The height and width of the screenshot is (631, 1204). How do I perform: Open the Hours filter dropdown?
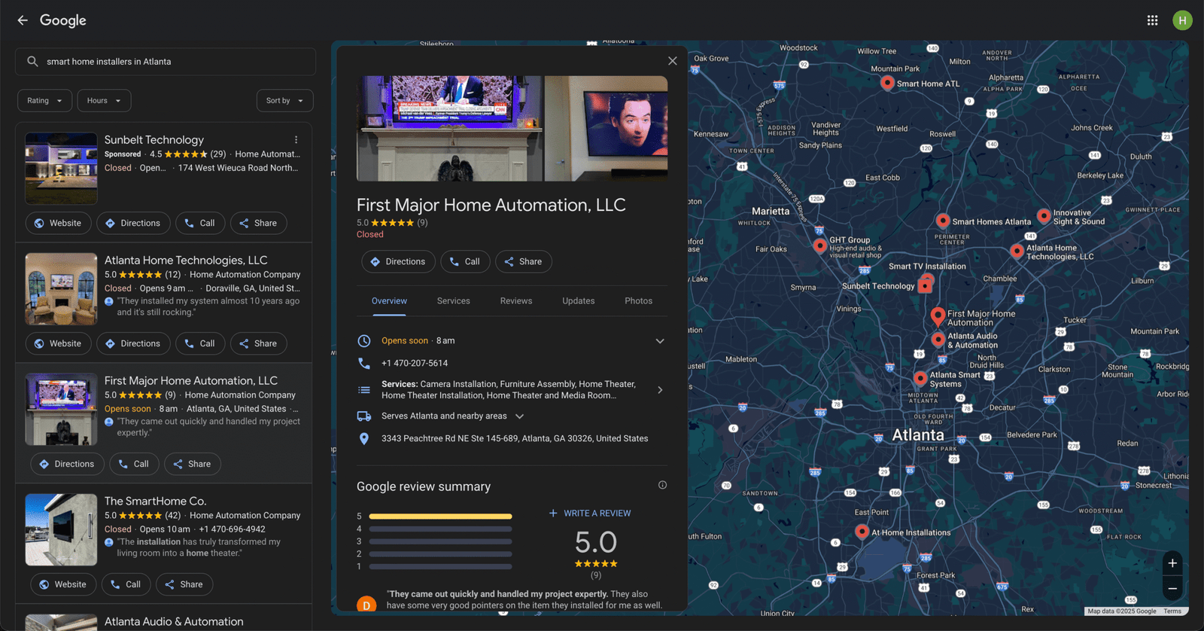[104, 101]
